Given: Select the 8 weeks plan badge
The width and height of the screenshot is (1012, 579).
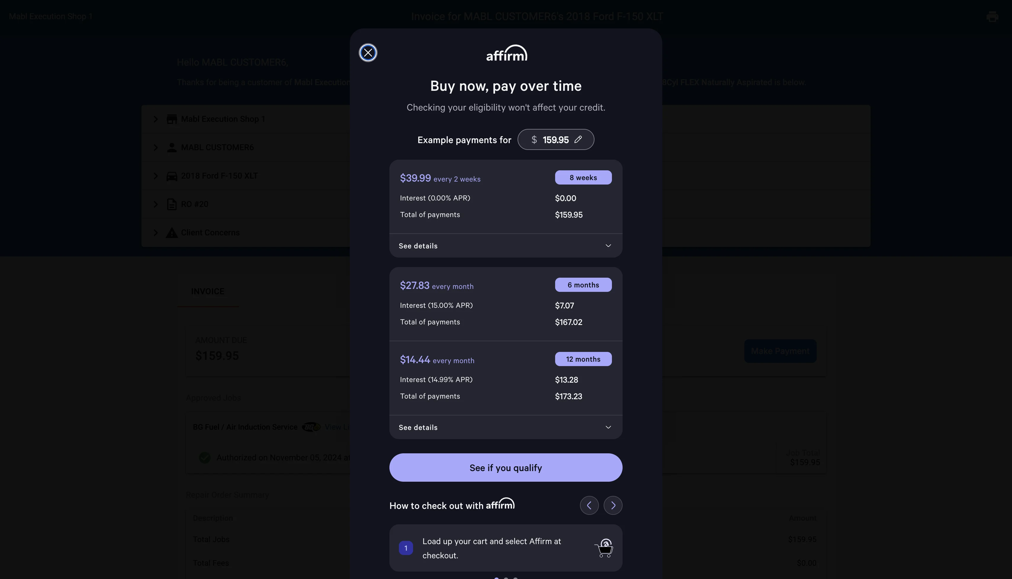Looking at the screenshot, I should pyautogui.click(x=583, y=177).
